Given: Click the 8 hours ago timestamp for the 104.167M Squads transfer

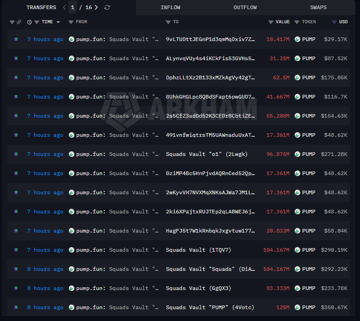Looking at the screenshot, I should [45, 269].
